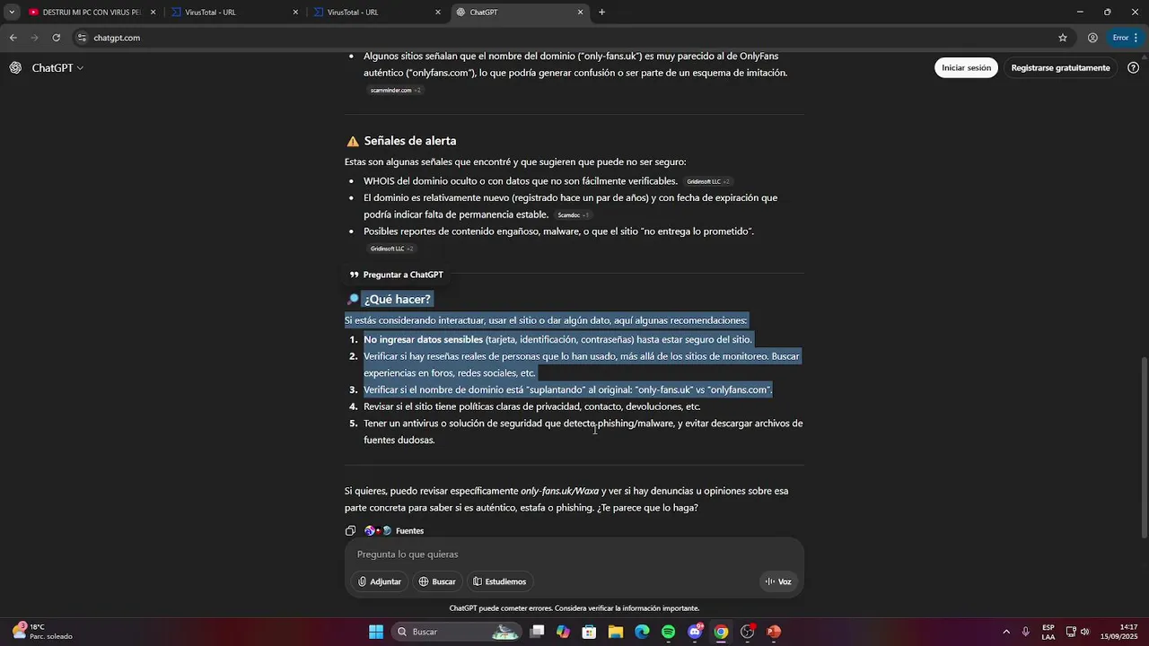Expand the ChatGPT model dropdown
1149x646 pixels.
point(57,68)
